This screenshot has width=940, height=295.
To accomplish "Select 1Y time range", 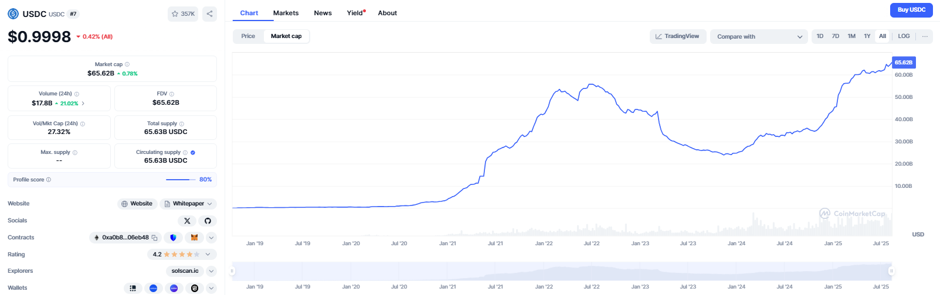I will click(867, 36).
